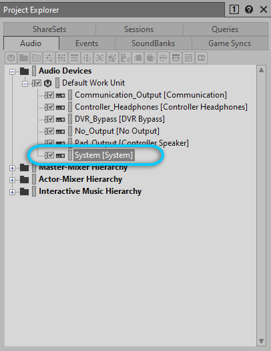
Task: Open the Project Explorer help icon
Action: tap(249, 9)
